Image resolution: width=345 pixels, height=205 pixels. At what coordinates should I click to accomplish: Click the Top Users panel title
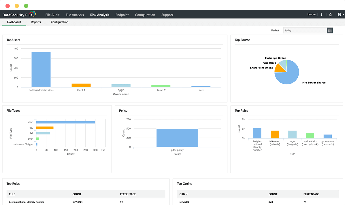13,40
